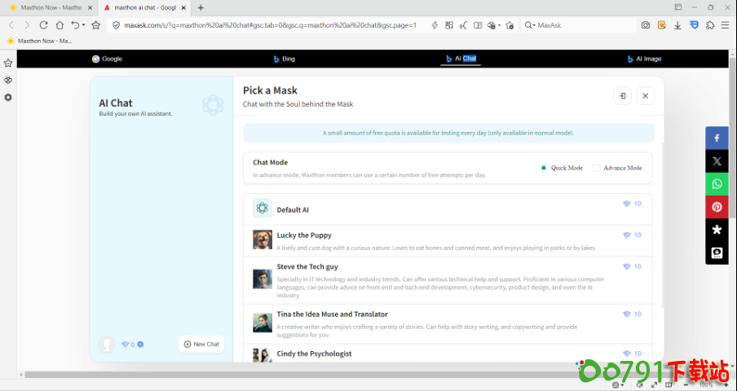
Task: Open the browser hamburger main menu
Action: point(725,25)
